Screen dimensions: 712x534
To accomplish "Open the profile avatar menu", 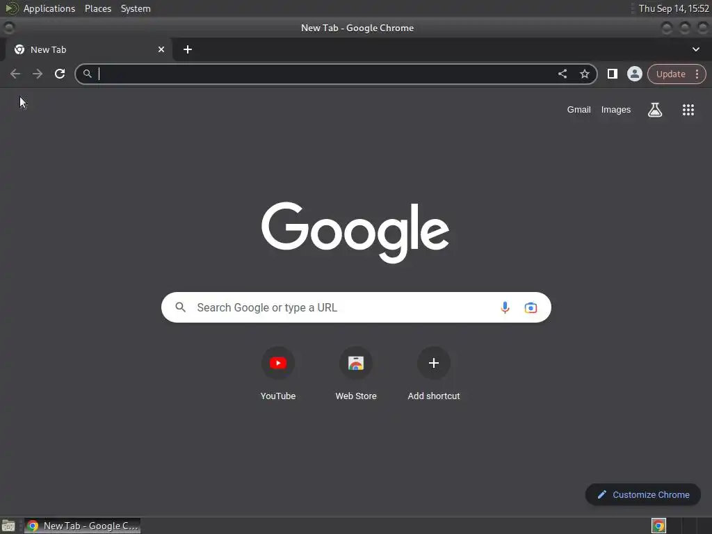I will [x=634, y=74].
